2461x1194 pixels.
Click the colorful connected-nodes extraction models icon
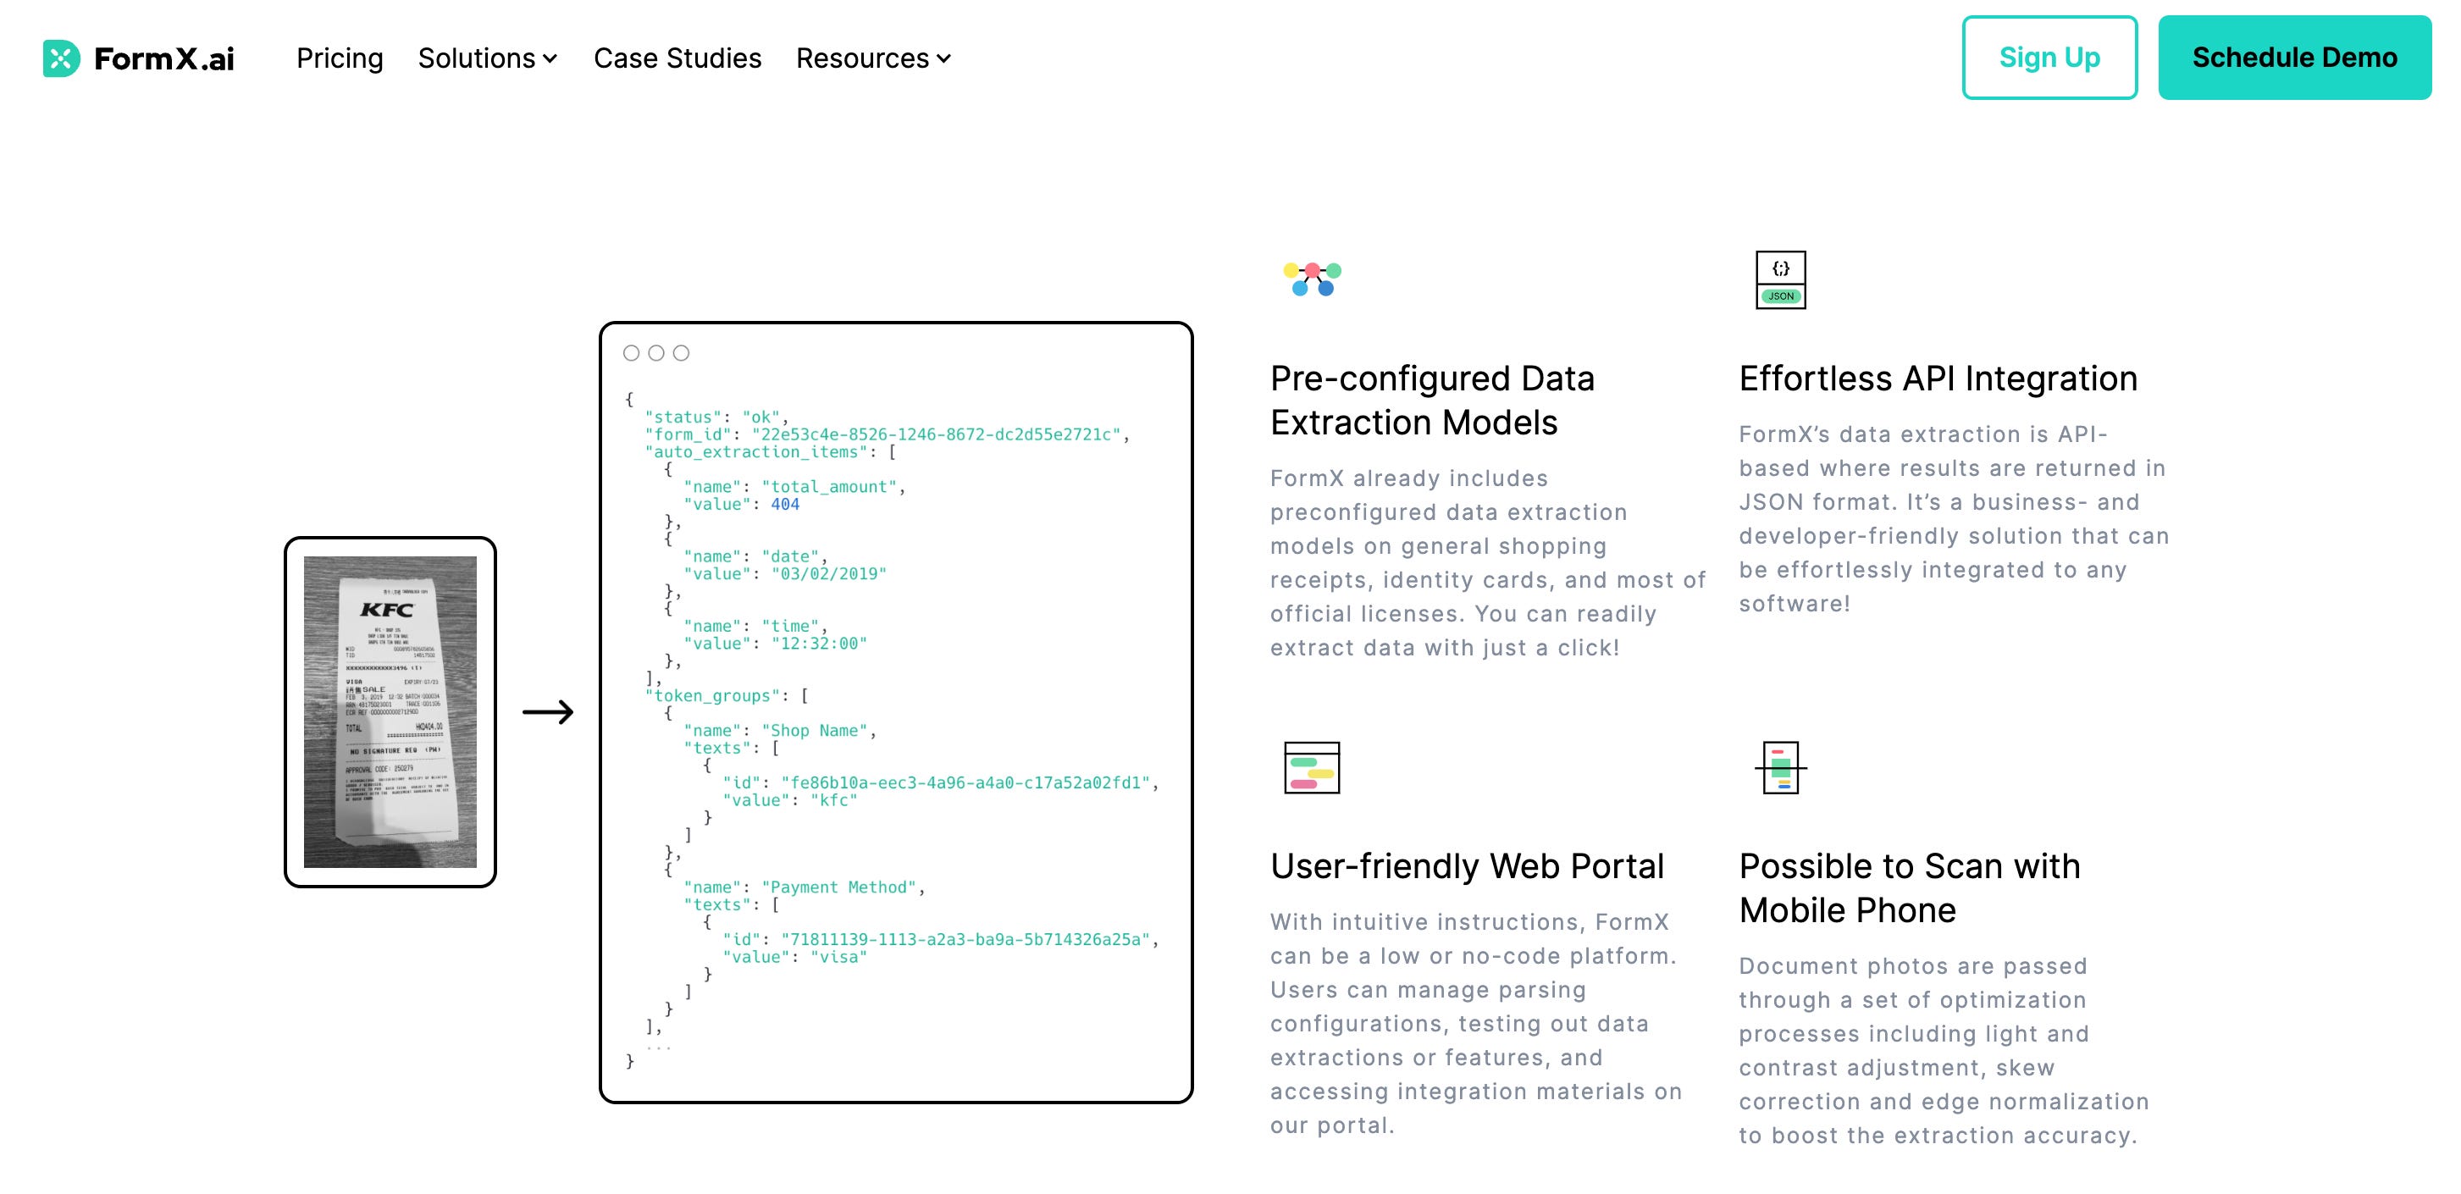tap(1312, 279)
